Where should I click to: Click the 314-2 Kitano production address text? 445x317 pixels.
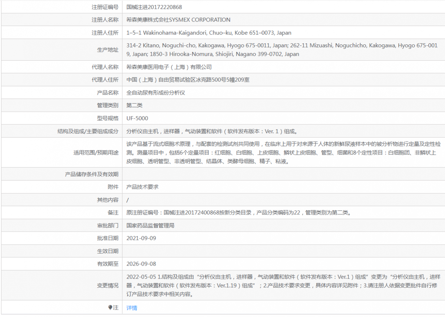[x=282, y=50]
